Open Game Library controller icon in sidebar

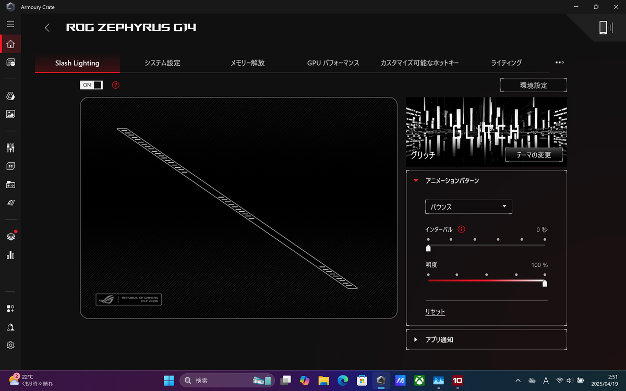click(x=10, y=184)
